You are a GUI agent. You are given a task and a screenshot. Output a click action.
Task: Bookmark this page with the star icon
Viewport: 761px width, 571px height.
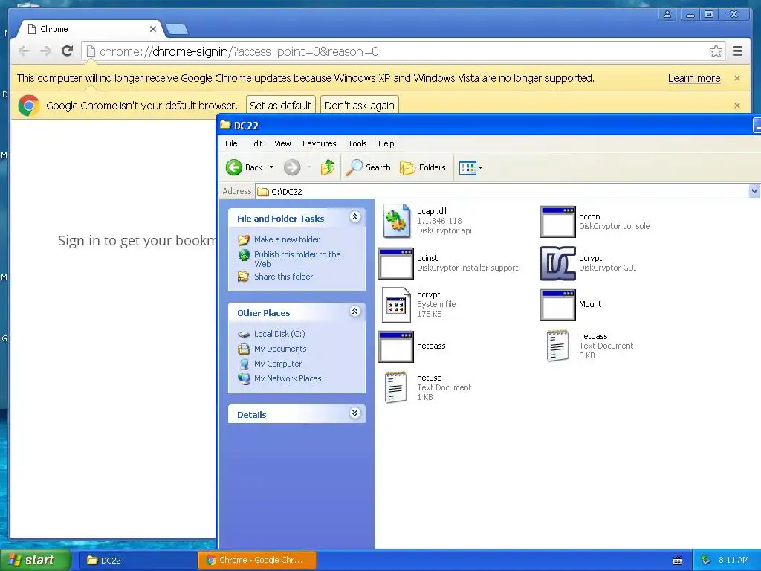716,51
